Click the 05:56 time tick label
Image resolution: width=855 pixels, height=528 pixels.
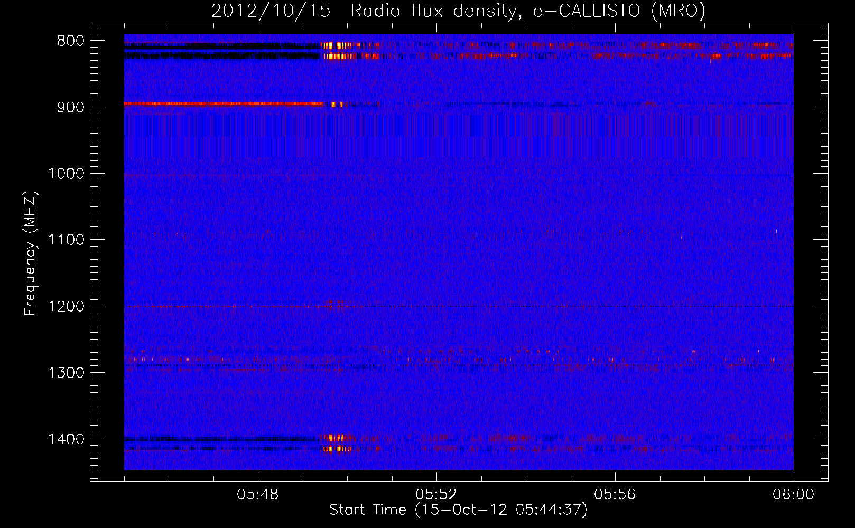pos(615,495)
